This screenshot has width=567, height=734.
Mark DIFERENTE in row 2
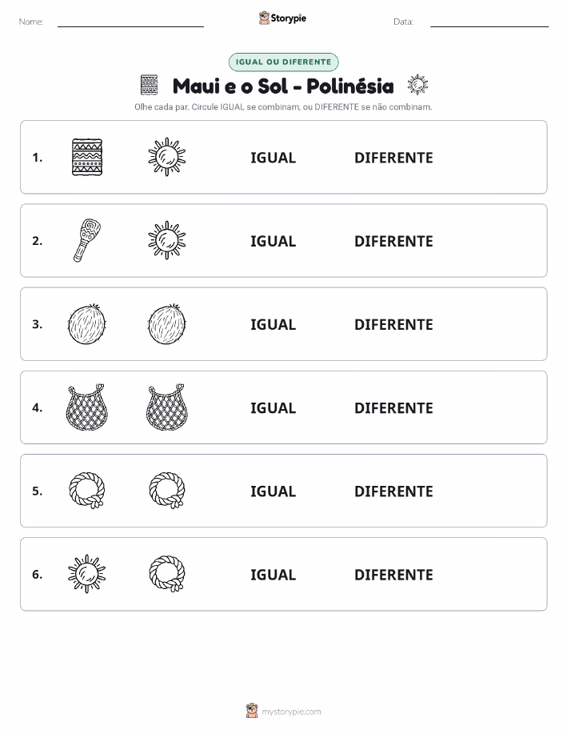point(393,241)
